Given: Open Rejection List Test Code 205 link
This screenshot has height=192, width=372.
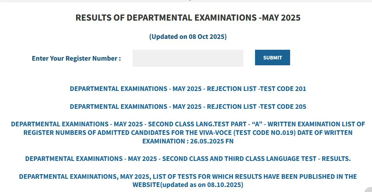Looking at the screenshot, I should tap(188, 106).
